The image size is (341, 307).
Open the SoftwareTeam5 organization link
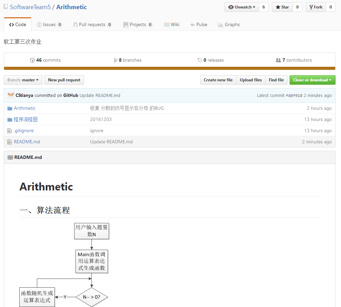pos(30,7)
